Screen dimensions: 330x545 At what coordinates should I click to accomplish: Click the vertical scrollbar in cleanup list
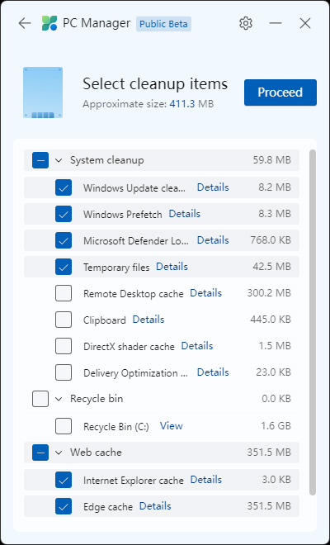coord(313,322)
